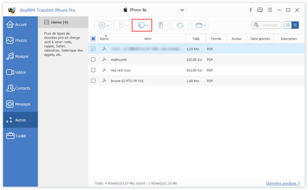Screen dimensions: 308x190
Task: Open the feedback chat bubble icon
Action: [x=260, y=10]
